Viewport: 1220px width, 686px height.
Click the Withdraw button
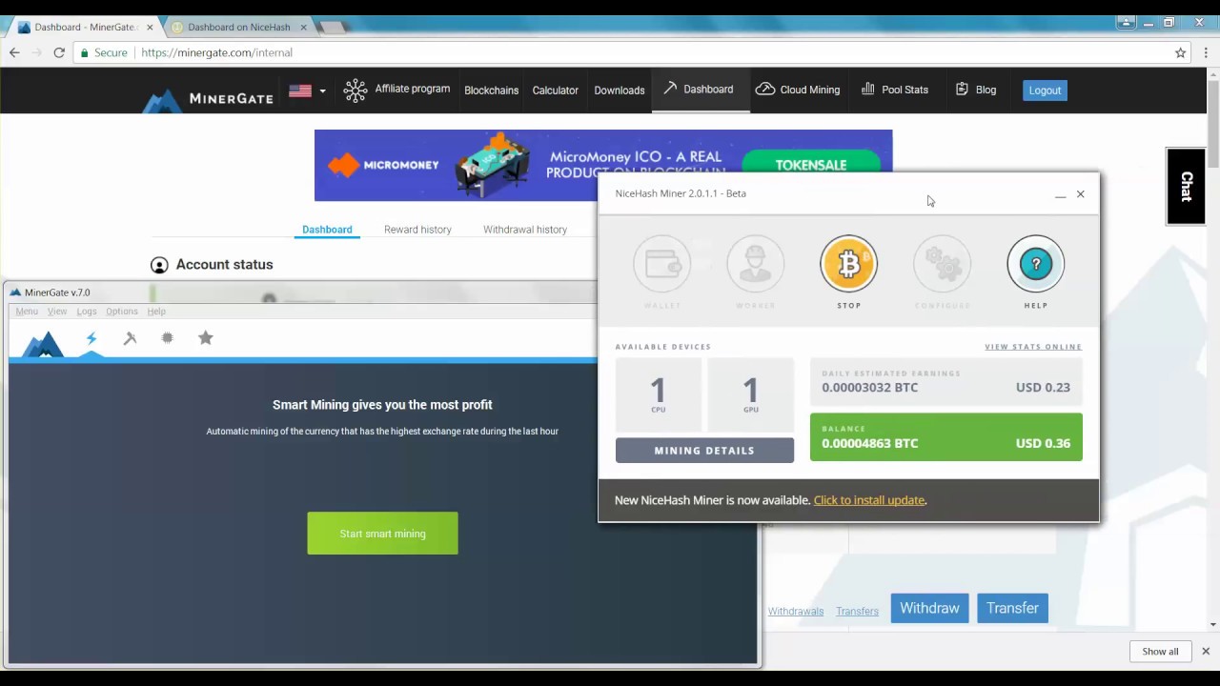pos(929,608)
